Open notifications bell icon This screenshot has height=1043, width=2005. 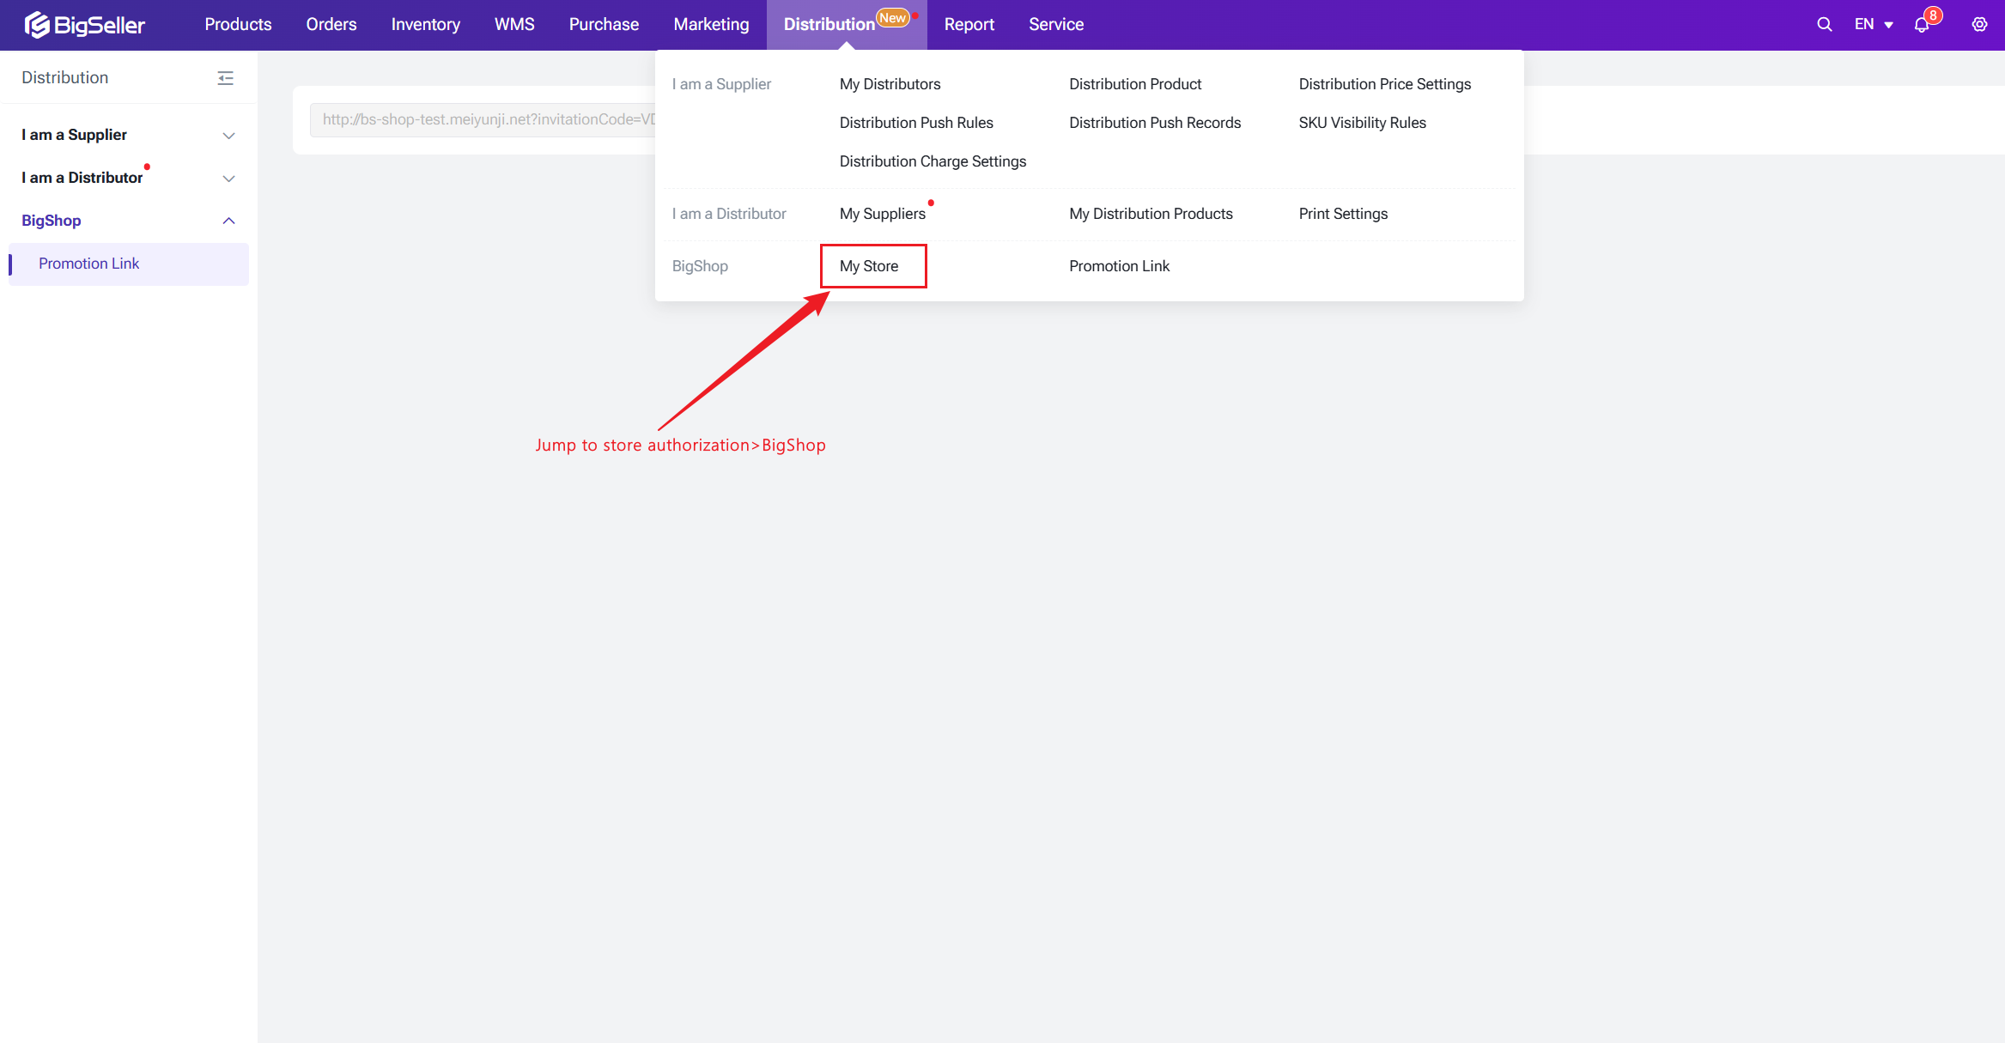pos(1922,25)
